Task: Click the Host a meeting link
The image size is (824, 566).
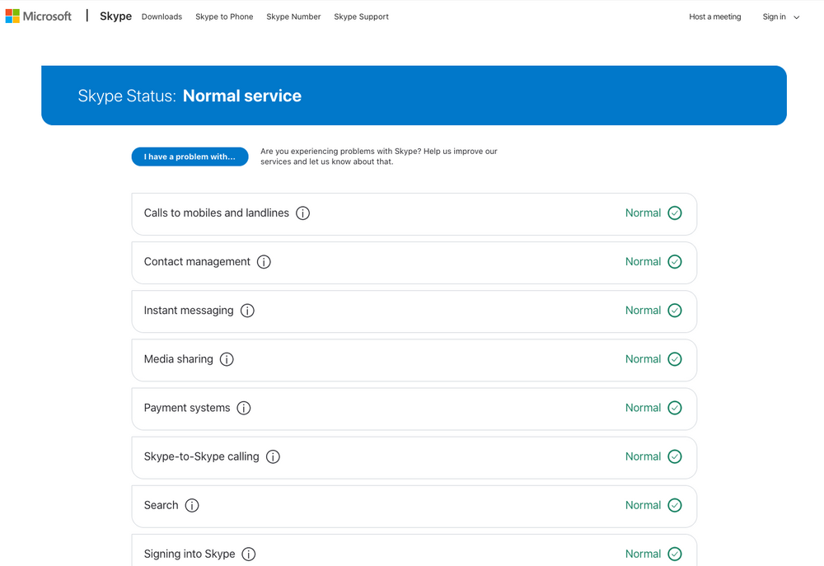Action: click(714, 16)
